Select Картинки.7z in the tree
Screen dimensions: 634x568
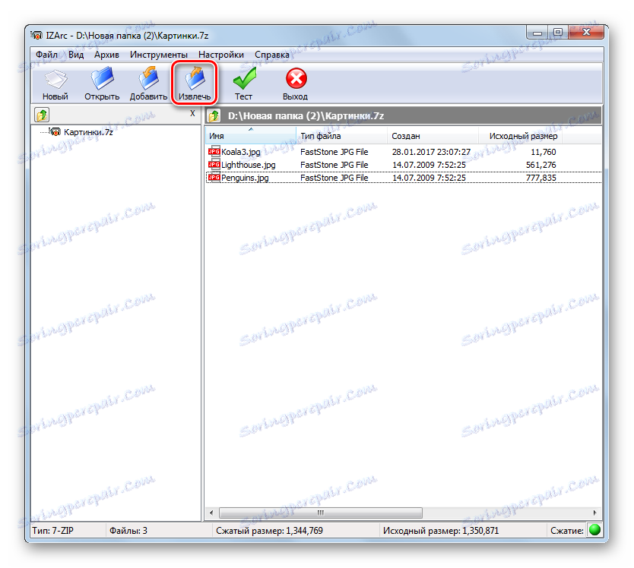[88, 132]
